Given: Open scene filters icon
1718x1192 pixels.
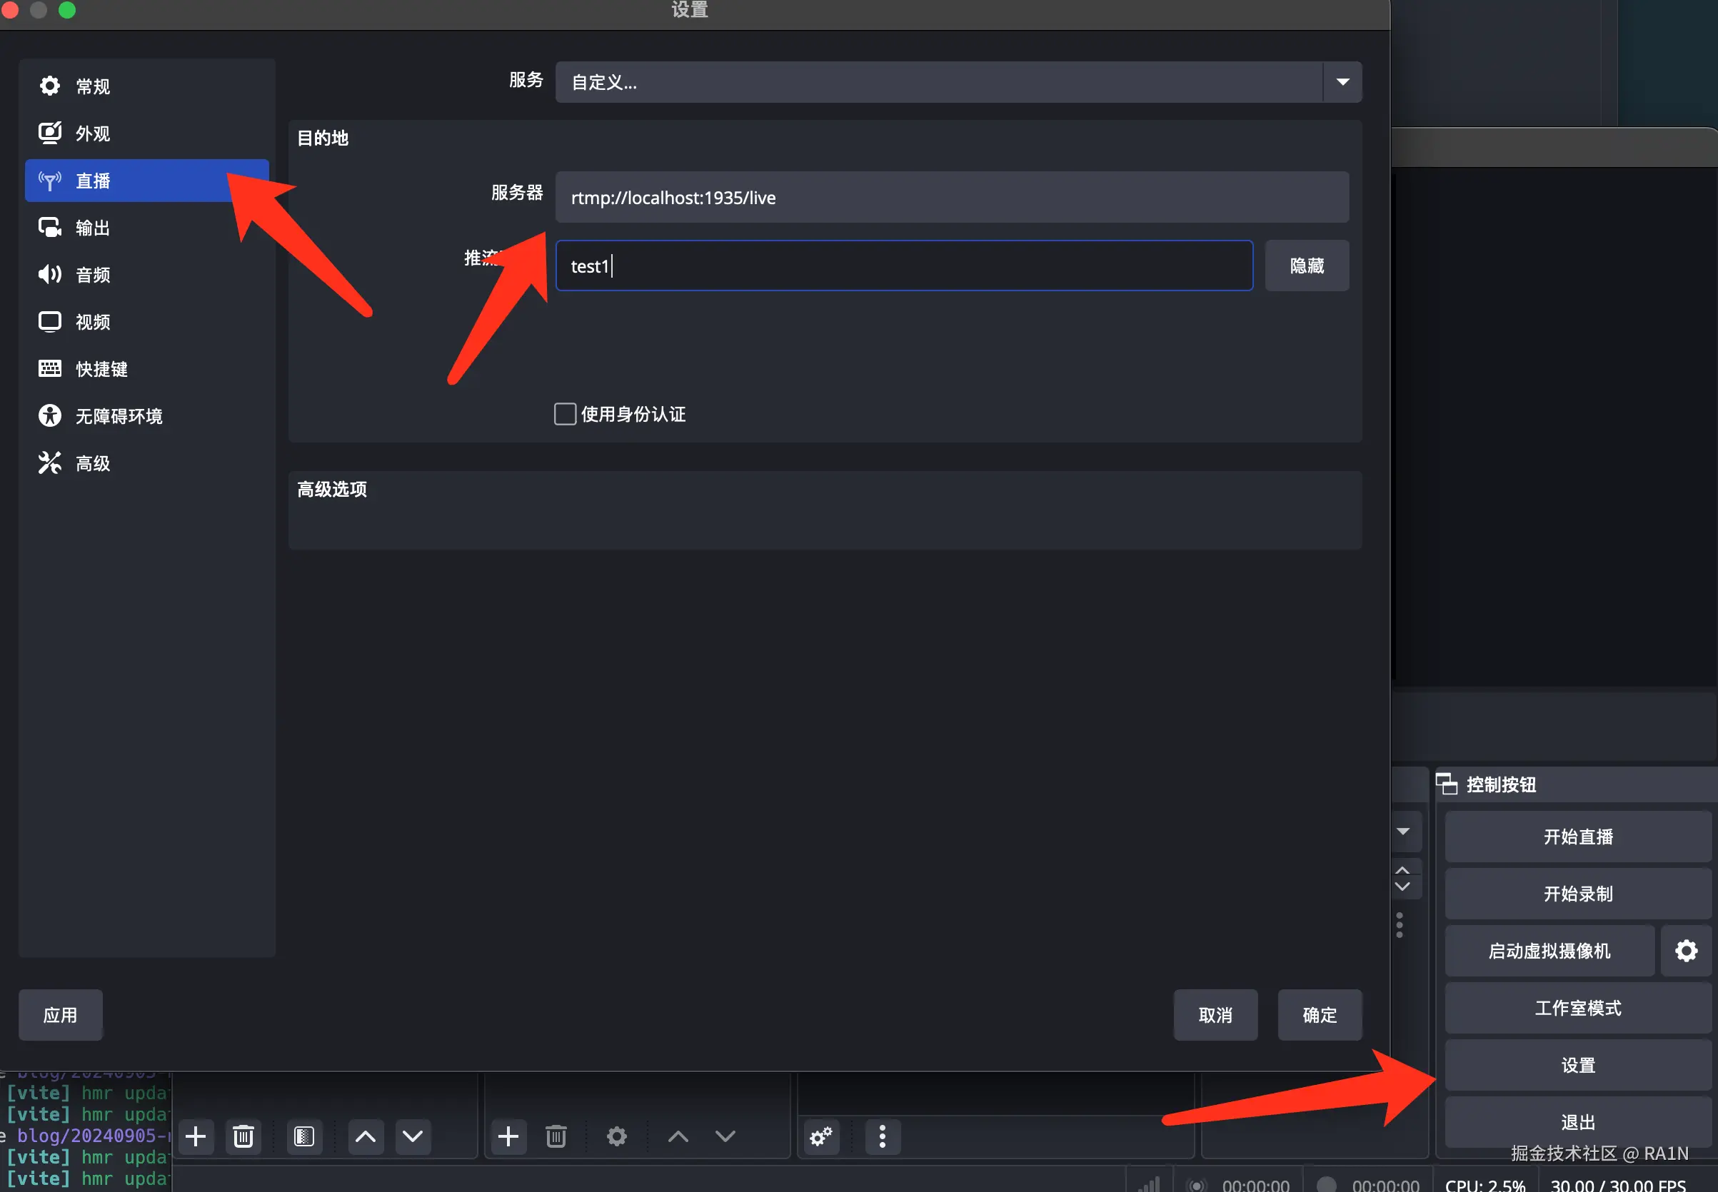Looking at the screenshot, I should click(x=304, y=1136).
